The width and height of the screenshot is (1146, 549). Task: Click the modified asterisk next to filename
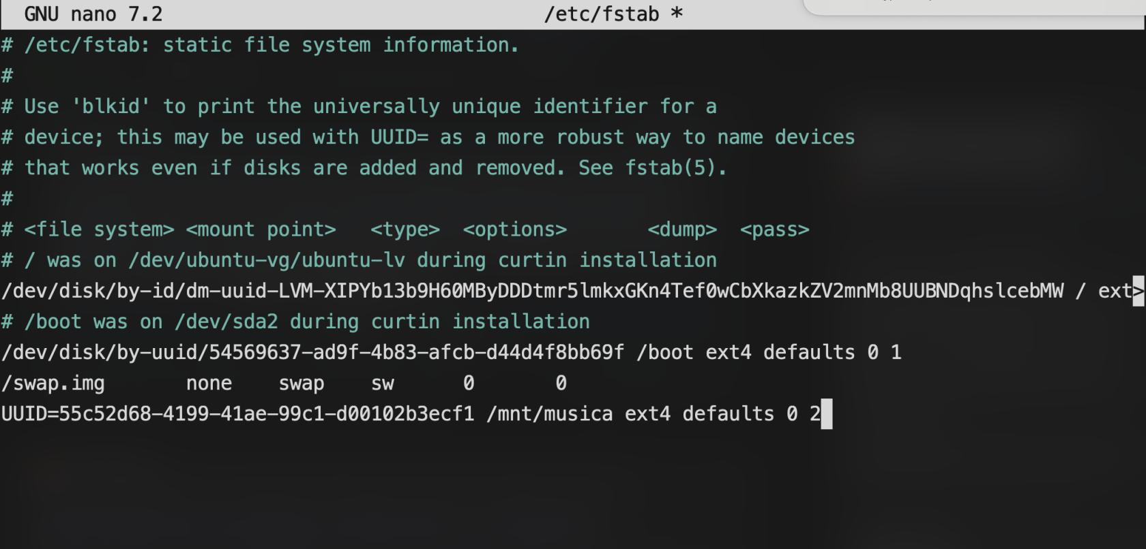677,13
